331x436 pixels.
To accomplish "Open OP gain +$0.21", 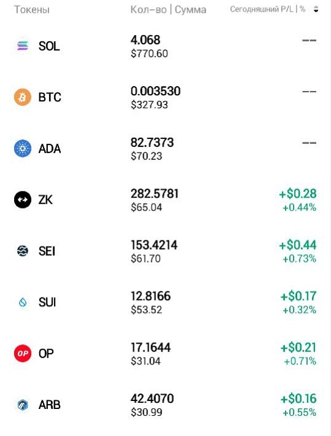I will point(298,347).
